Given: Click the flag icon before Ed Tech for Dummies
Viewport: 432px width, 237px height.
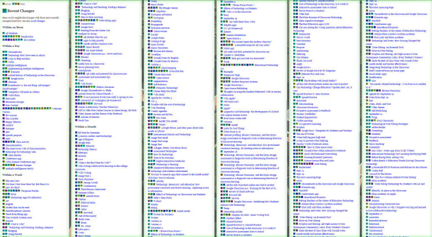Looking at the screenshot, I should [76, 132].
